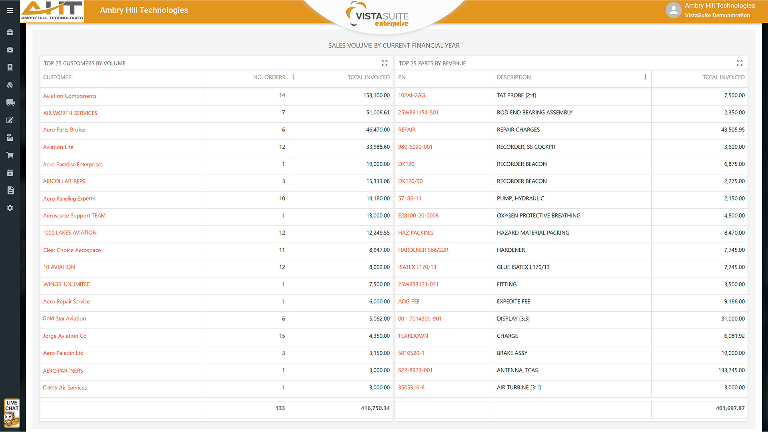The height and width of the screenshot is (432, 768).
Task: Open user profile avatar menu
Action: click(673, 10)
